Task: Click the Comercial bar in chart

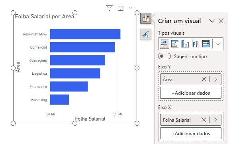Action: (x=82, y=47)
